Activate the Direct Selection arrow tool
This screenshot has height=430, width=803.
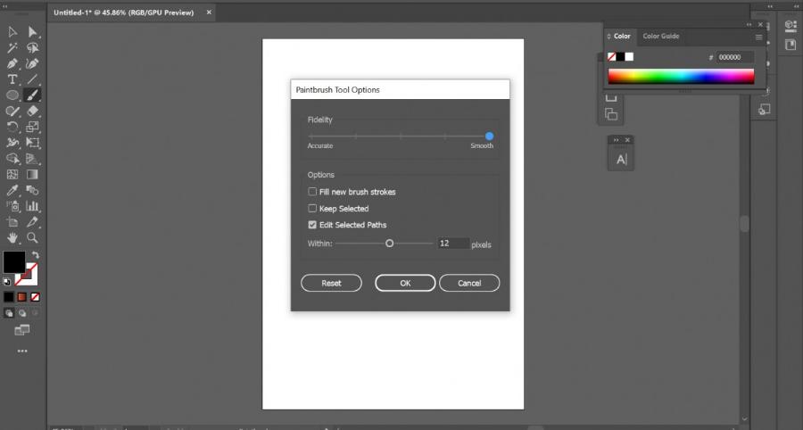pos(32,31)
